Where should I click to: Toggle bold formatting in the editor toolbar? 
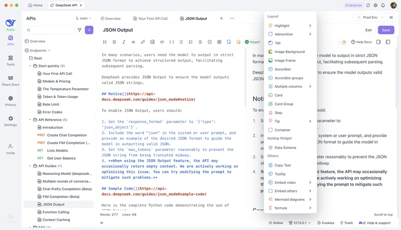point(114,42)
